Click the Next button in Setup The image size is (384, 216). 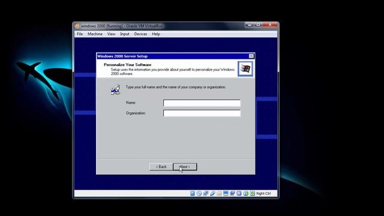185,167
